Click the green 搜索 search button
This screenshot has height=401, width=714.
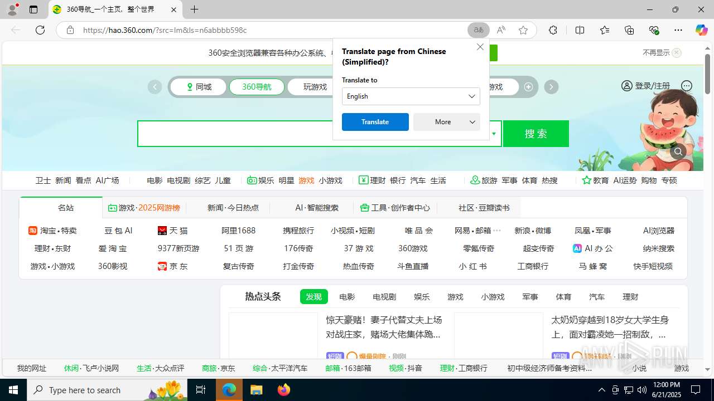536,134
